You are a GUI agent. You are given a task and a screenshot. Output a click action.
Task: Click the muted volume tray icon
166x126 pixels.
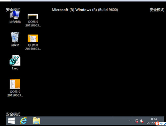point(142,121)
